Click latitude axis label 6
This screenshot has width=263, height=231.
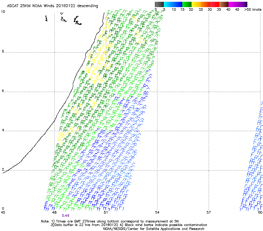pos(3,91)
